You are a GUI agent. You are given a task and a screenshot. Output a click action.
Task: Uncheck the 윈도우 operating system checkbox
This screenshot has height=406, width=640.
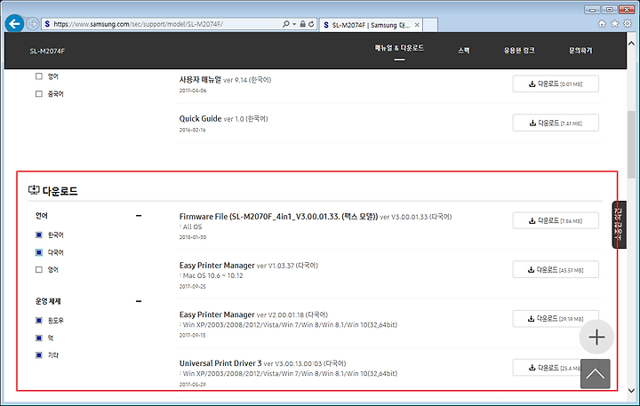click(39, 321)
